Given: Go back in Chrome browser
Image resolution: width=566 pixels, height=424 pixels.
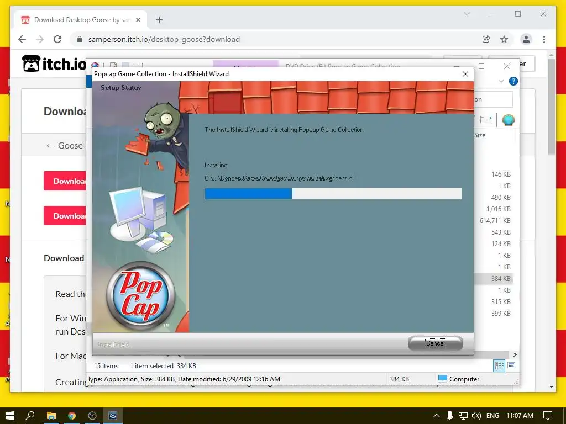Looking at the screenshot, I should click(x=22, y=39).
